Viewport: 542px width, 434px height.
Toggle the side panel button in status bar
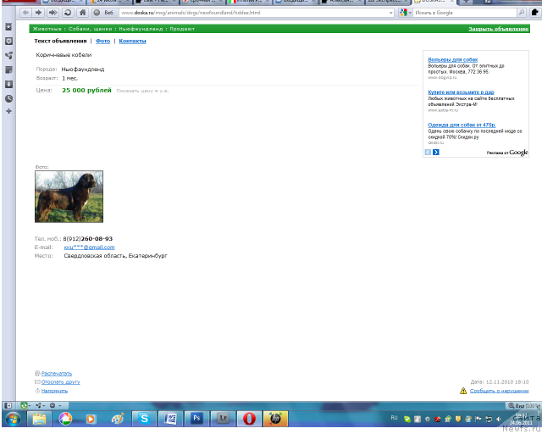(8, 405)
